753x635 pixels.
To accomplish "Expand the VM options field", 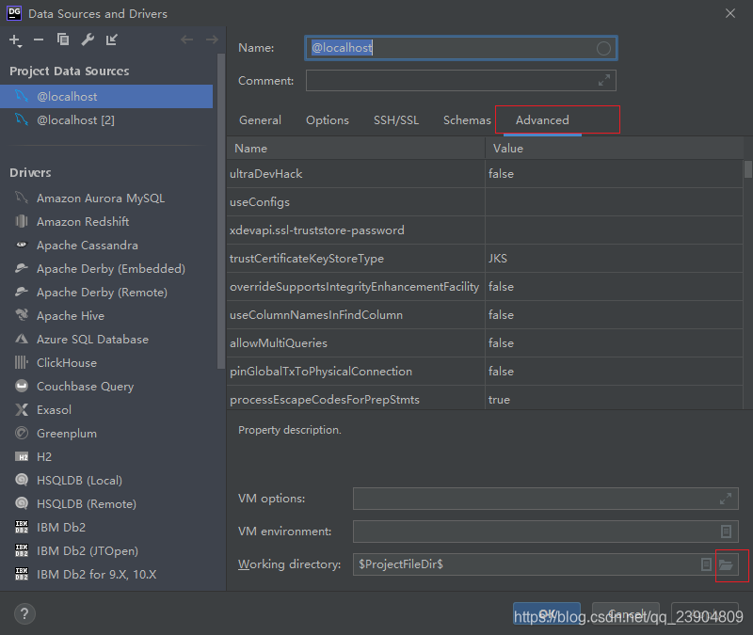I will [x=725, y=499].
